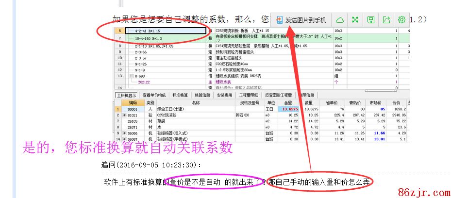Switch to the 标准换算 tab
Image resolution: width=451 pixels, height=198 pixels.
[181, 95]
